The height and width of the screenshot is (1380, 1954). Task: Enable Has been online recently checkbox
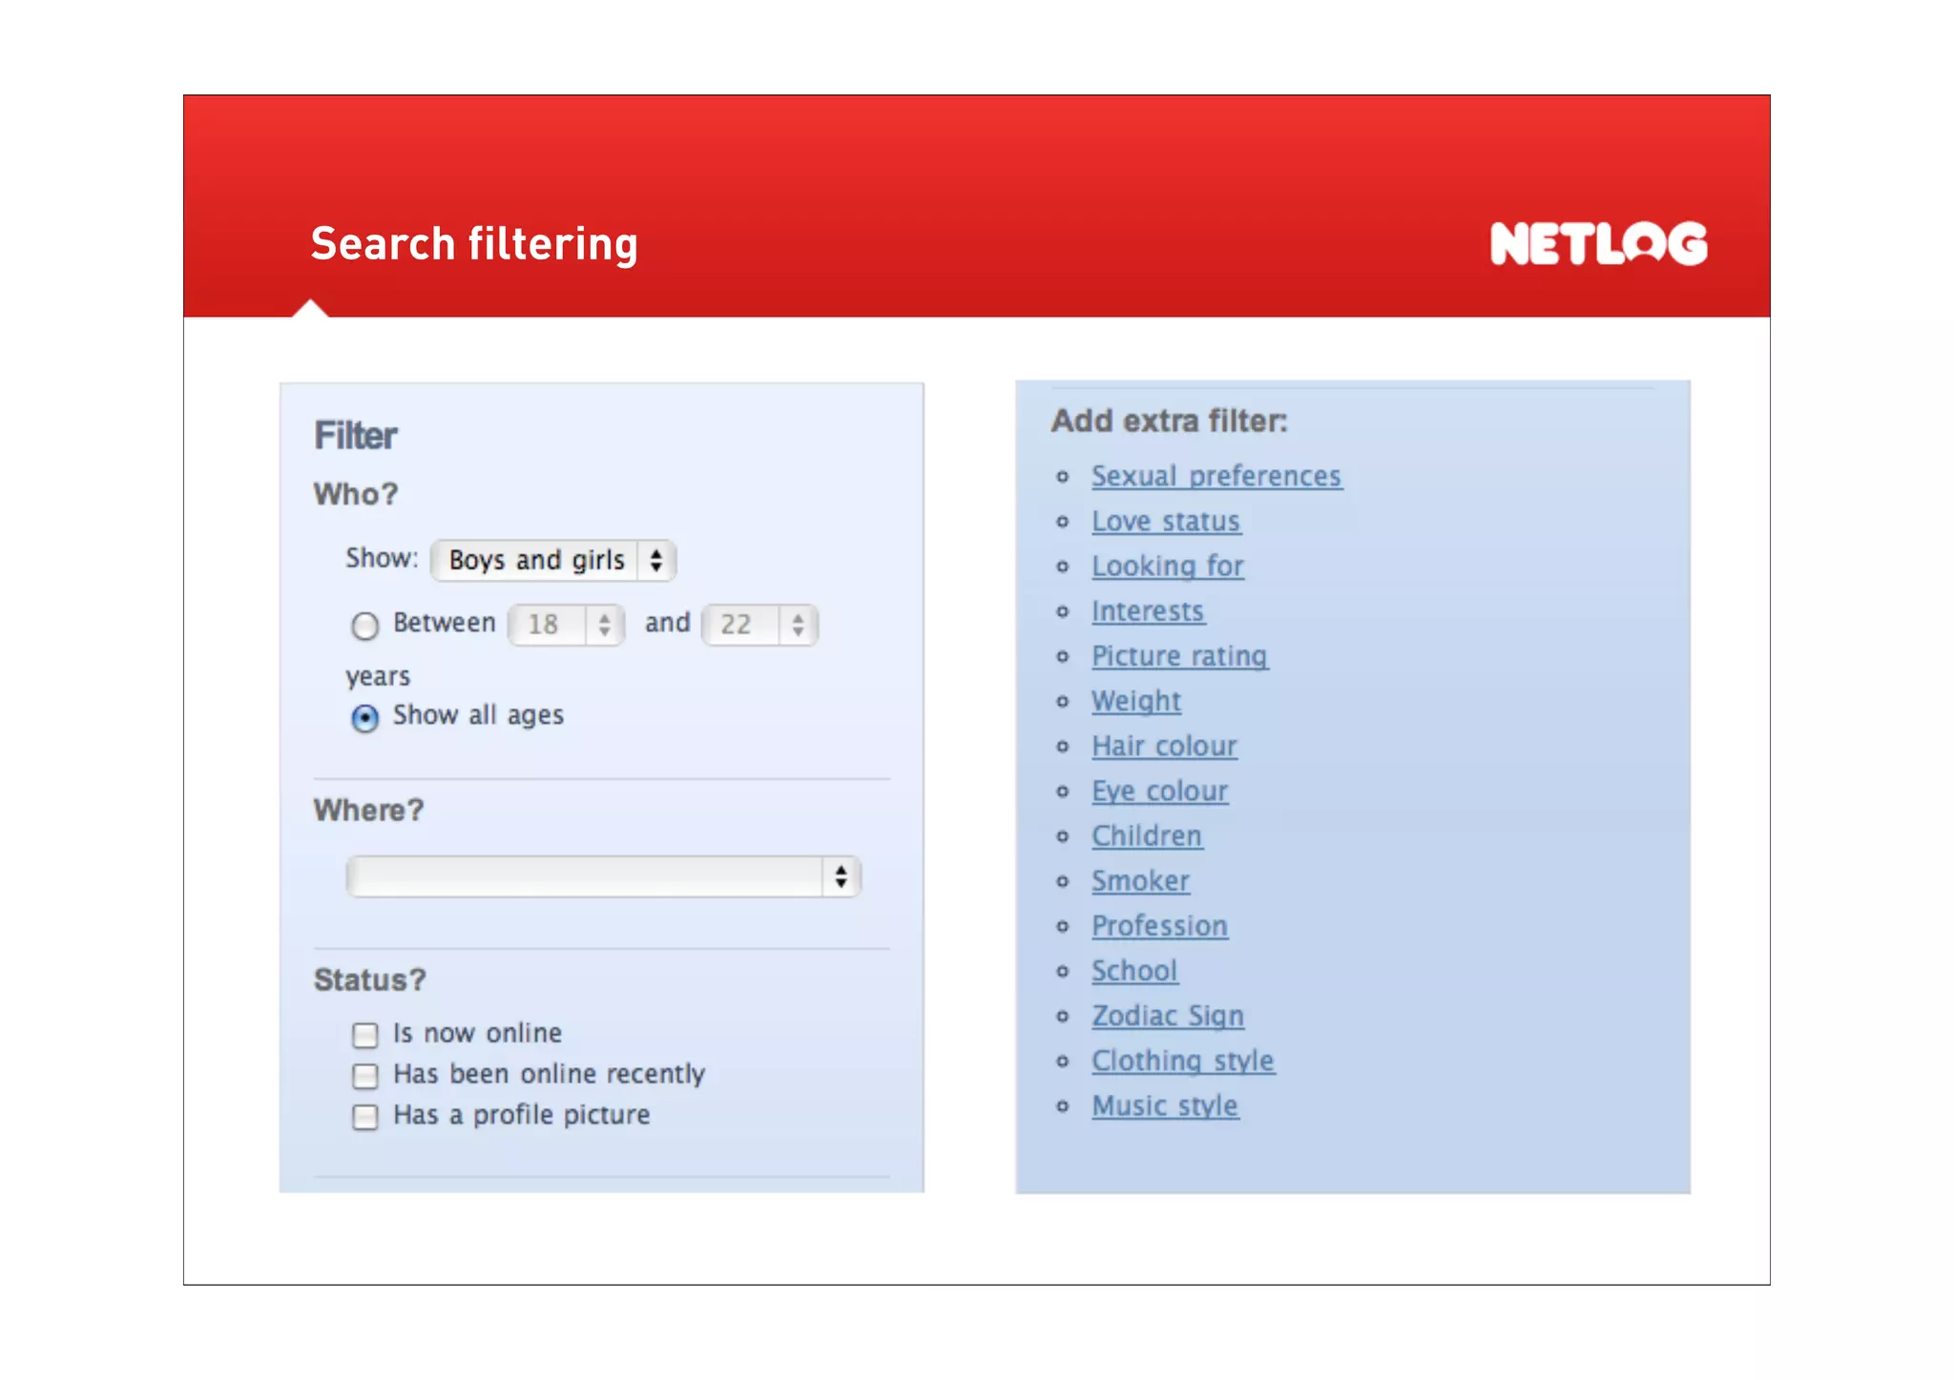(364, 1076)
